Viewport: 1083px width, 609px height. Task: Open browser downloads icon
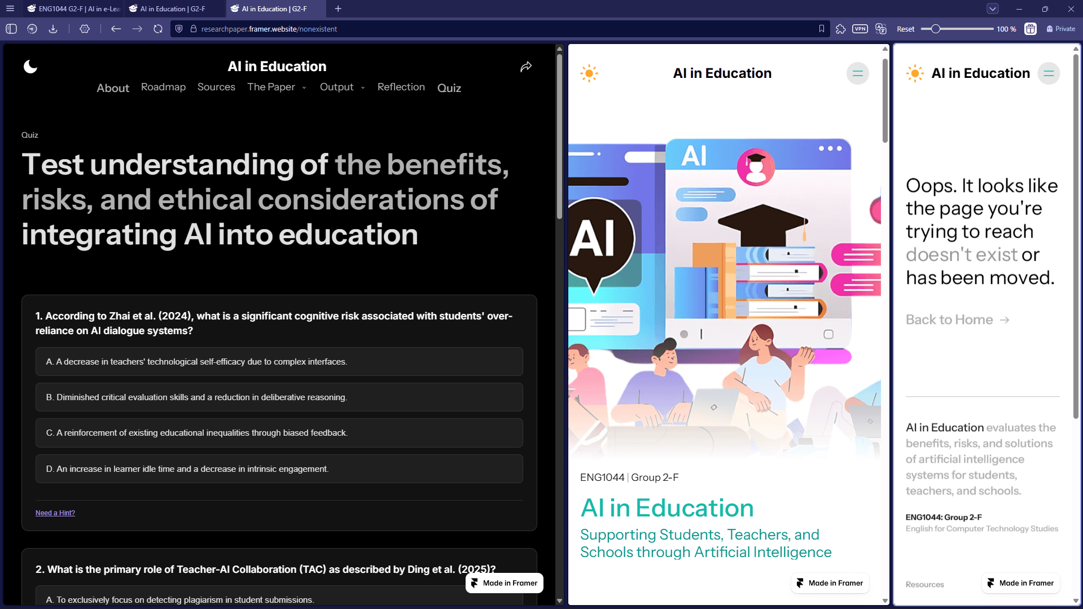(x=53, y=29)
